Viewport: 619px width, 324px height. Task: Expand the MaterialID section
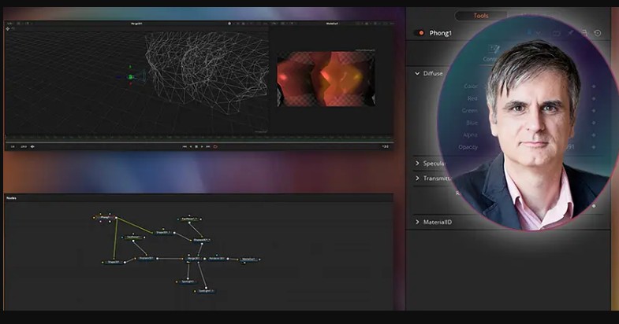(417, 222)
